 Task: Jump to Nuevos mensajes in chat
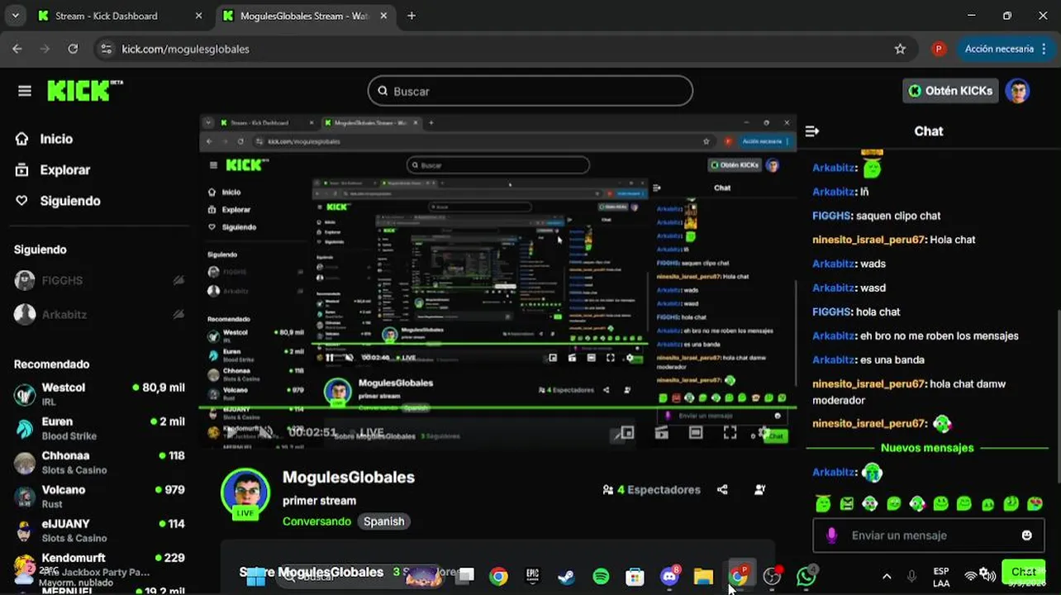[927, 448]
